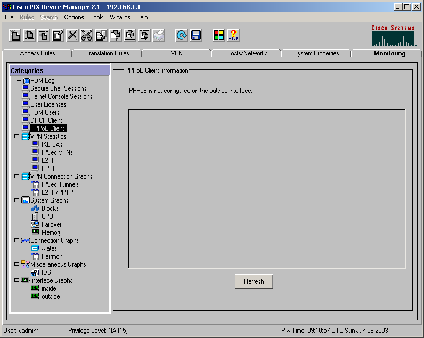424x338 pixels.
Task: Switch to the VPN tab
Action: click(x=176, y=53)
